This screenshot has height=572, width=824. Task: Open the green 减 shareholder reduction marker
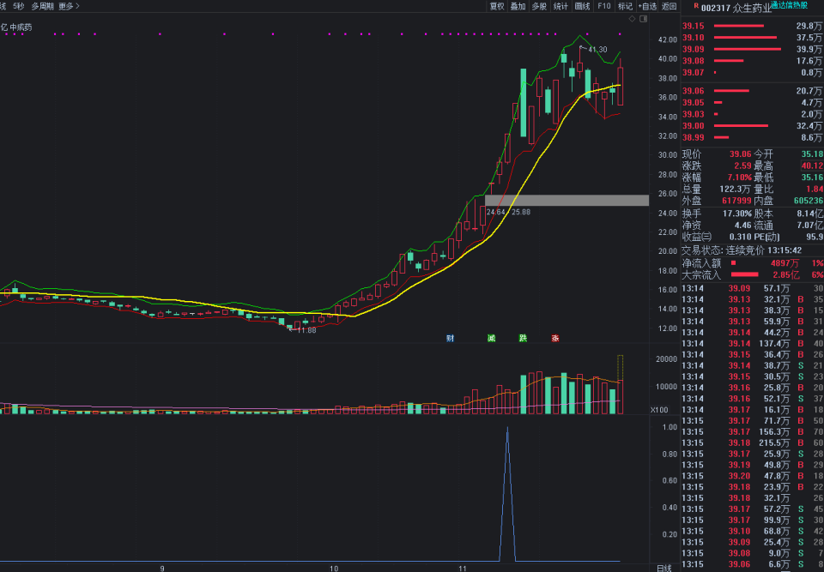click(x=491, y=338)
